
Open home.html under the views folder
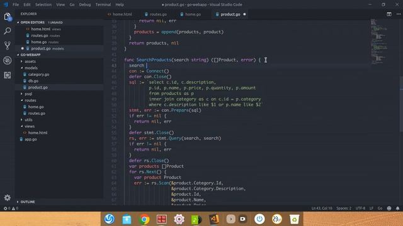[x=38, y=132]
